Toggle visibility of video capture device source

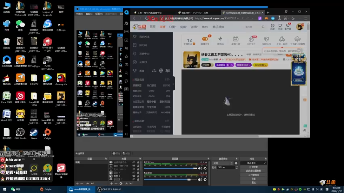pyautogui.click(x=134, y=163)
